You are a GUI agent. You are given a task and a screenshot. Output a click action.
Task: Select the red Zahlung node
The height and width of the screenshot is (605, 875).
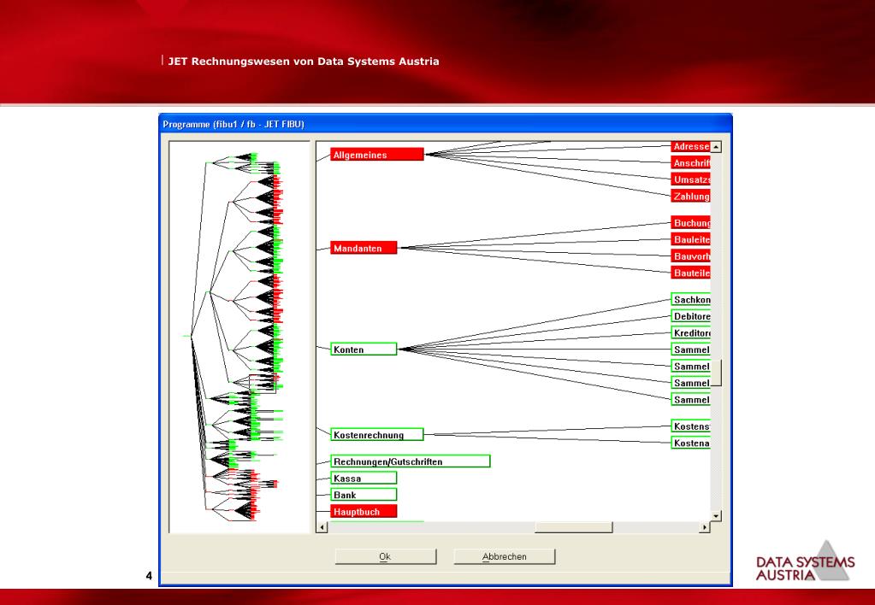pos(690,197)
